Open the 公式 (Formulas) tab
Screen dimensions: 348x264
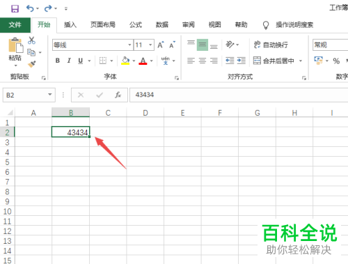[136, 25]
